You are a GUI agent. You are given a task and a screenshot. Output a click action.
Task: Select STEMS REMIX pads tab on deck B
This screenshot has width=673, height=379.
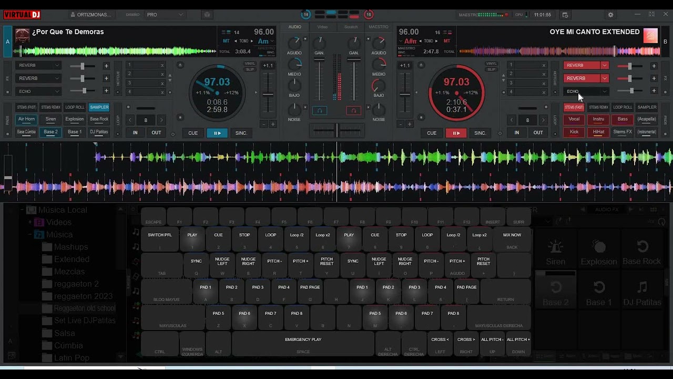(x=598, y=107)
